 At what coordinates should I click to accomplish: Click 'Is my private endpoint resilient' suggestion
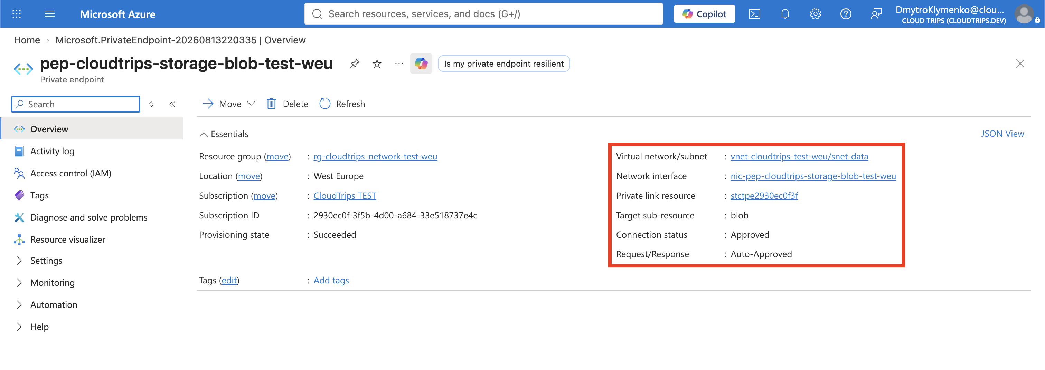pyautogui.click(x=503, y=64)
